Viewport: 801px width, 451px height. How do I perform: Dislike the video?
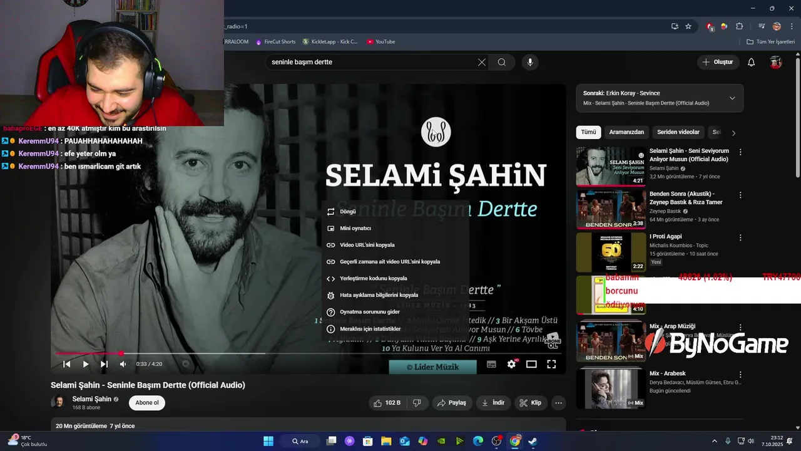417,403
